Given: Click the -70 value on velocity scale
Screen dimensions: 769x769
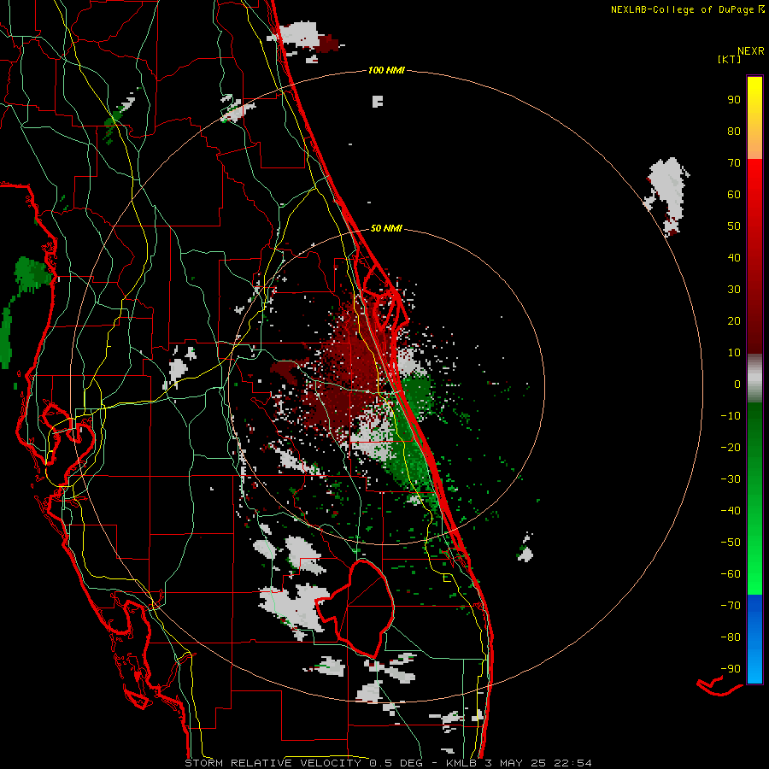Looking at the screenshot, I should [x=731, y=606].
